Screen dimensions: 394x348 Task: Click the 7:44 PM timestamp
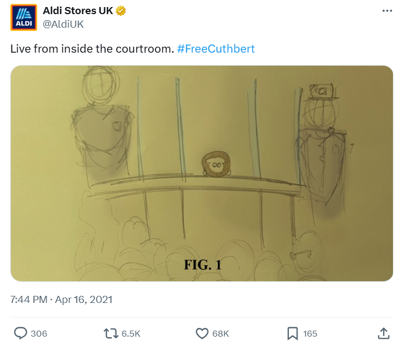29,300
